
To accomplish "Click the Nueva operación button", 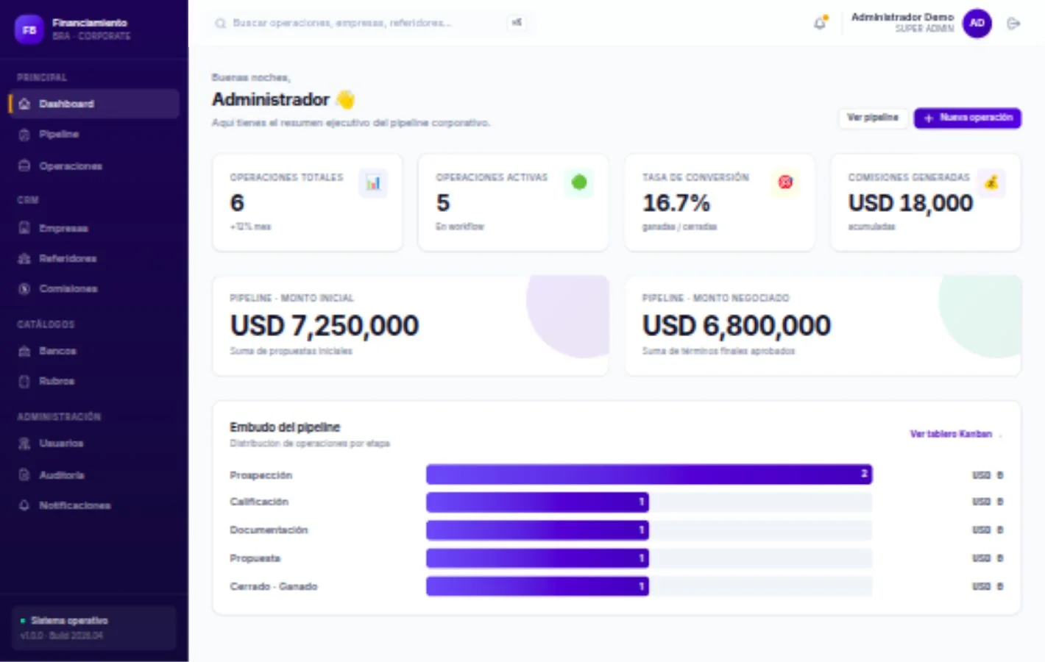I will point(967,118).
